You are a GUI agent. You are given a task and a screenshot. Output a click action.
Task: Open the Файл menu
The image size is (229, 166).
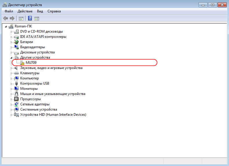pyautogui.click(x=9, y=11)
